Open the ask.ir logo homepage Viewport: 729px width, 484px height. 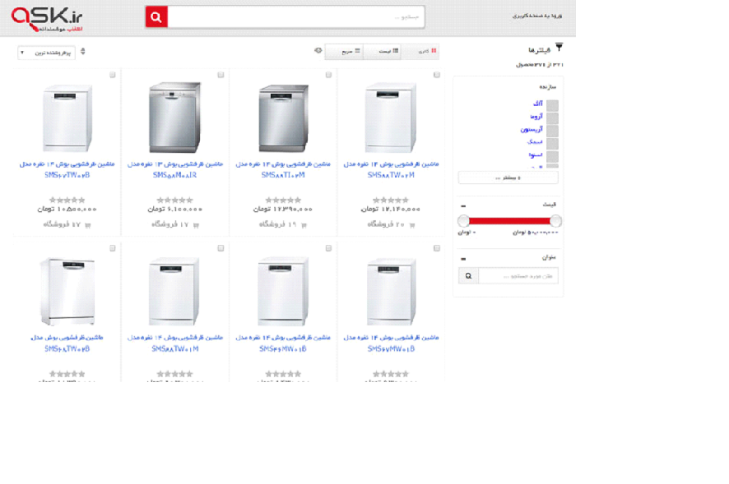(47, 19)
